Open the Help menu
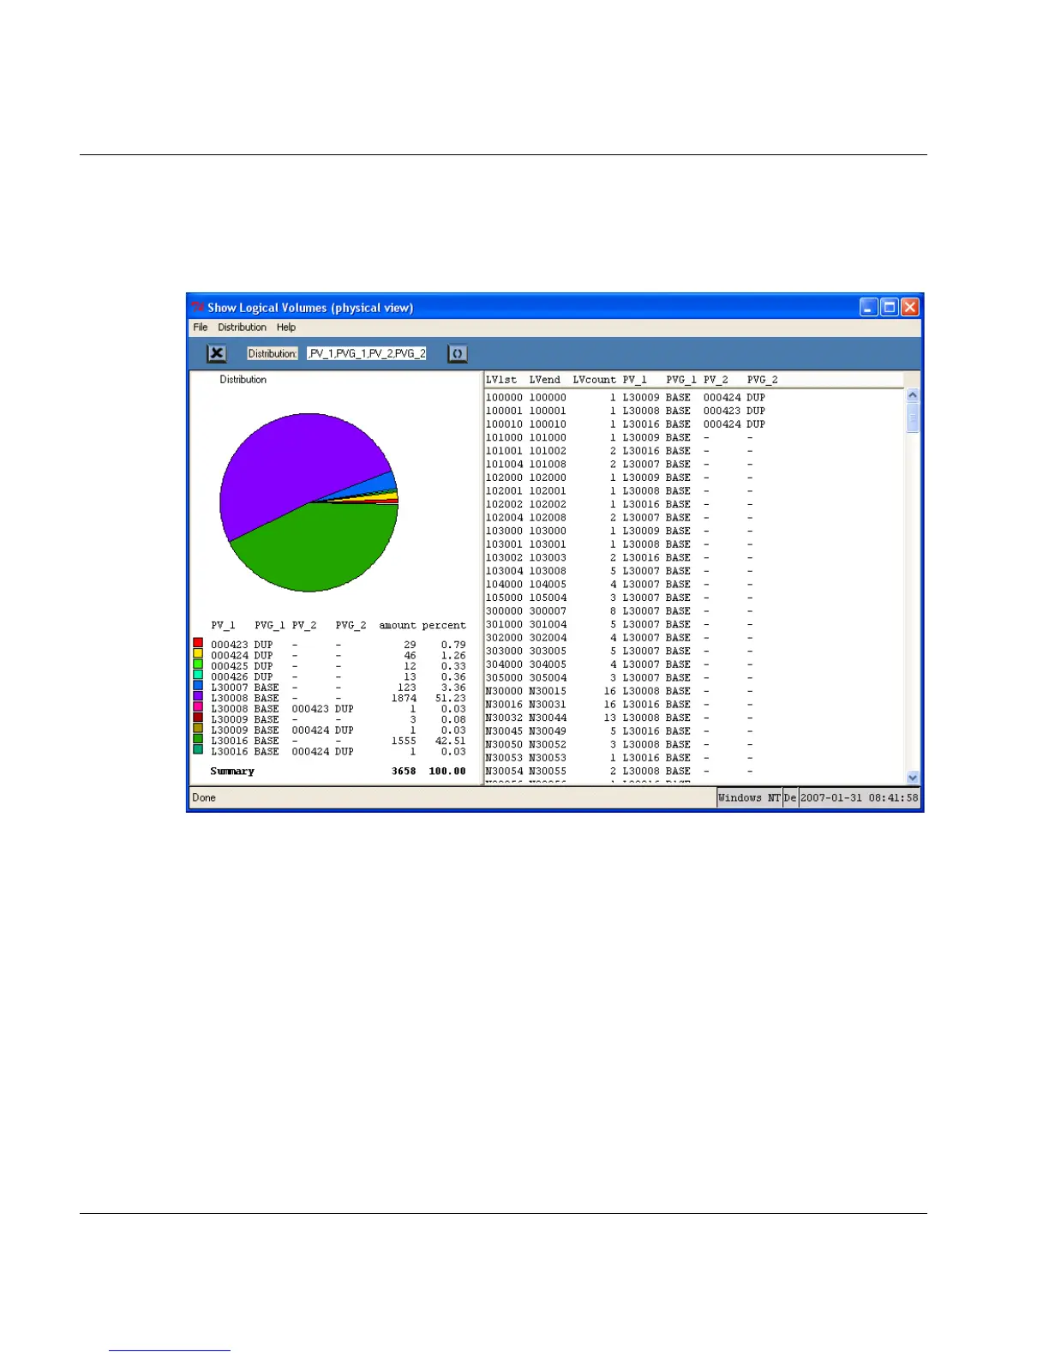Image resolution: width=1049 pixels, height=1358 pixels. click(x=286, y=327)
